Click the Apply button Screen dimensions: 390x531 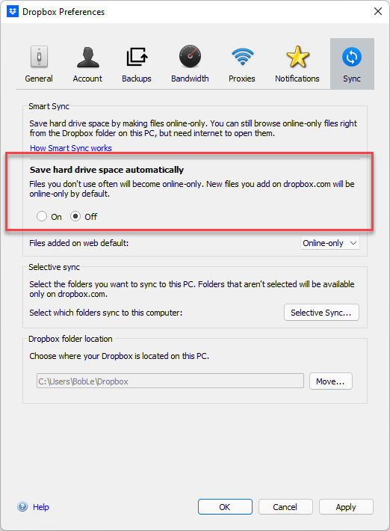[346, 506]
